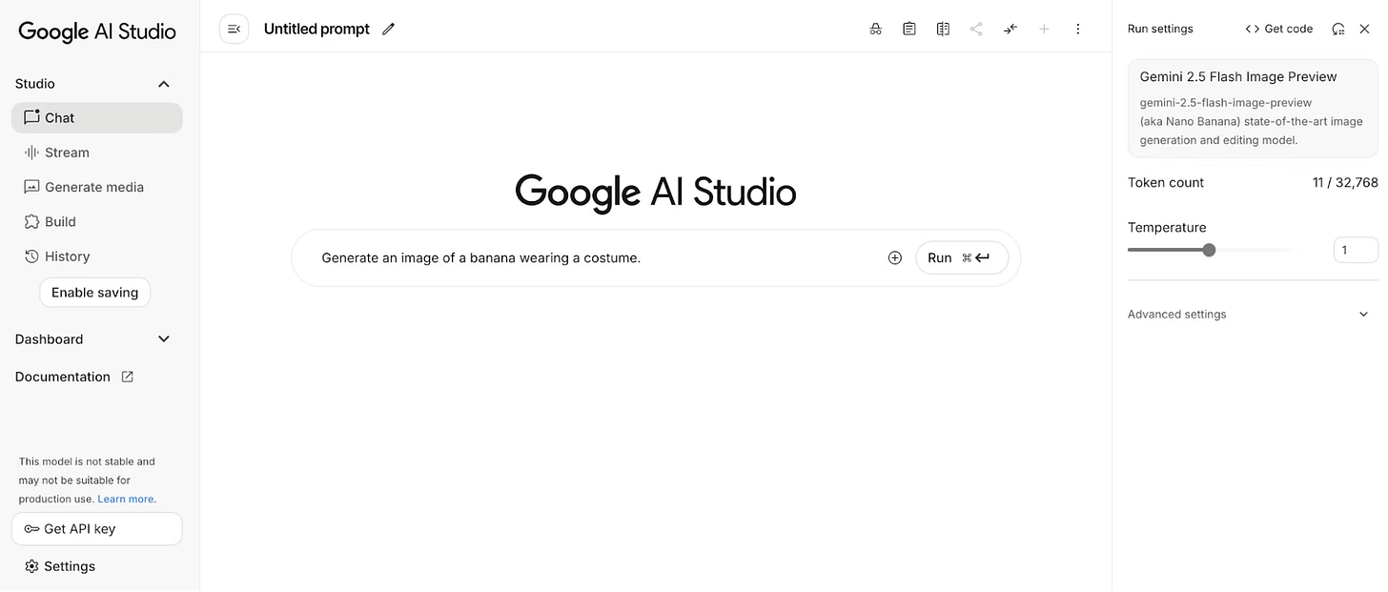Screen dimensions: 1388x592
Task: Click the external link icon next to Documentation
Action: [127, 377]
